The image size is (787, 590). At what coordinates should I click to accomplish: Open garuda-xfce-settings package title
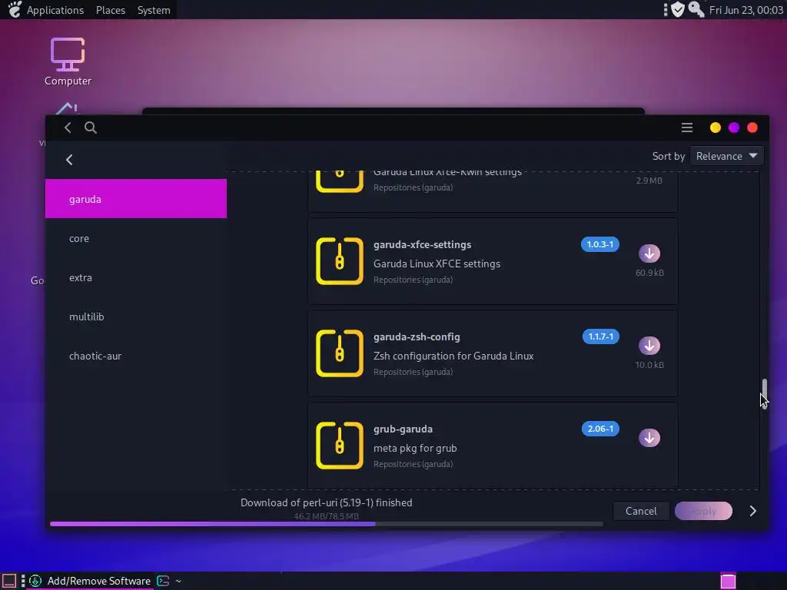click(x=422, y=245)
